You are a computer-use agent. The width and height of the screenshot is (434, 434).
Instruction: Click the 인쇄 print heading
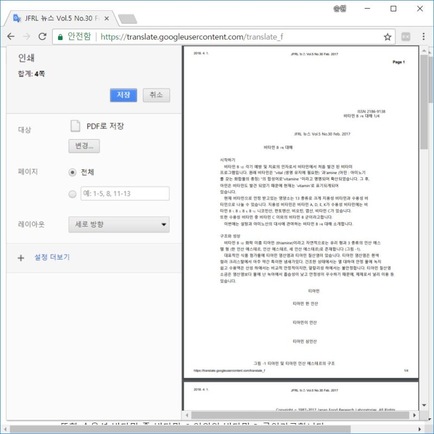(x=27, y=58)
